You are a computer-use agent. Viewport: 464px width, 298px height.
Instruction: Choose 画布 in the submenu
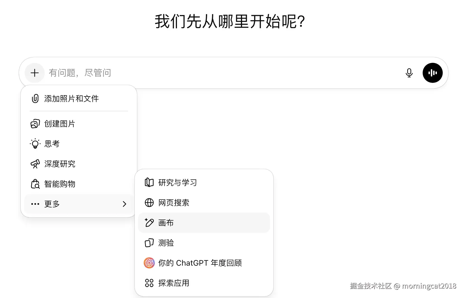tap(166, 223)
